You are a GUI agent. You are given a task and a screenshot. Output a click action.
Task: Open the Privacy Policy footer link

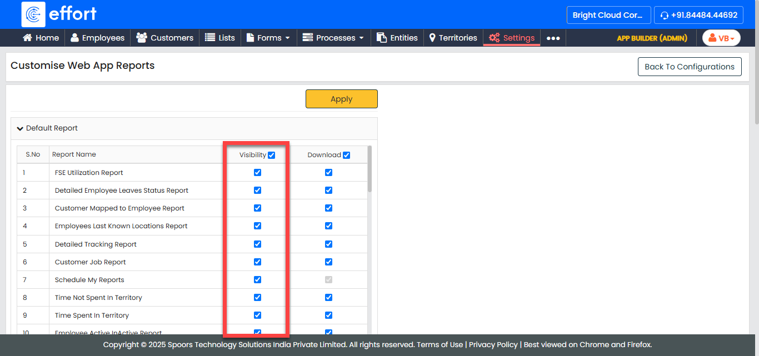(x=493, y=345)
